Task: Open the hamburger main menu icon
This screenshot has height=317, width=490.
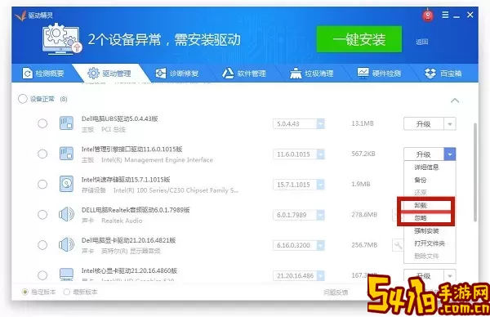Action: click(445, 15)
